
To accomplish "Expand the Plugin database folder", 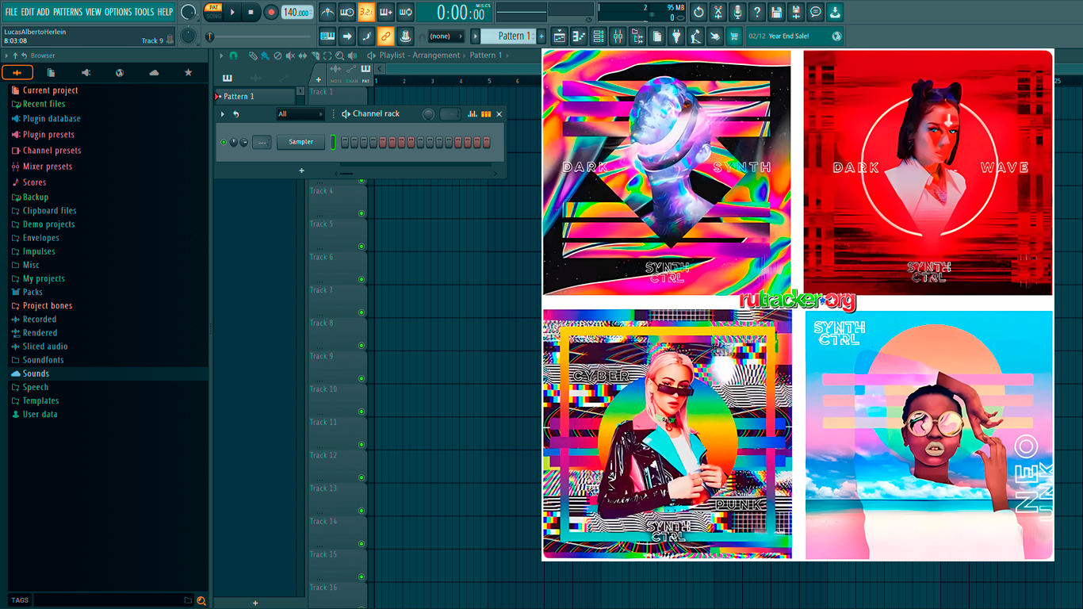I will point(52,119).
